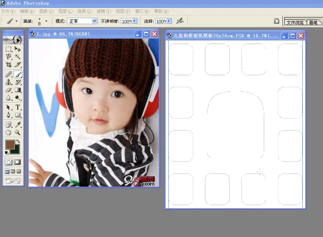The width and height of the screenshot is (323, 237).
Task: Switch to Quick Mask mode
Action: click(x=17, y=162)
